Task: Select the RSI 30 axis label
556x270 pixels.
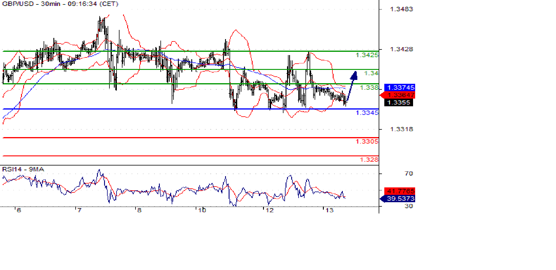Action: pyautogui.click(x=409, y=206)
